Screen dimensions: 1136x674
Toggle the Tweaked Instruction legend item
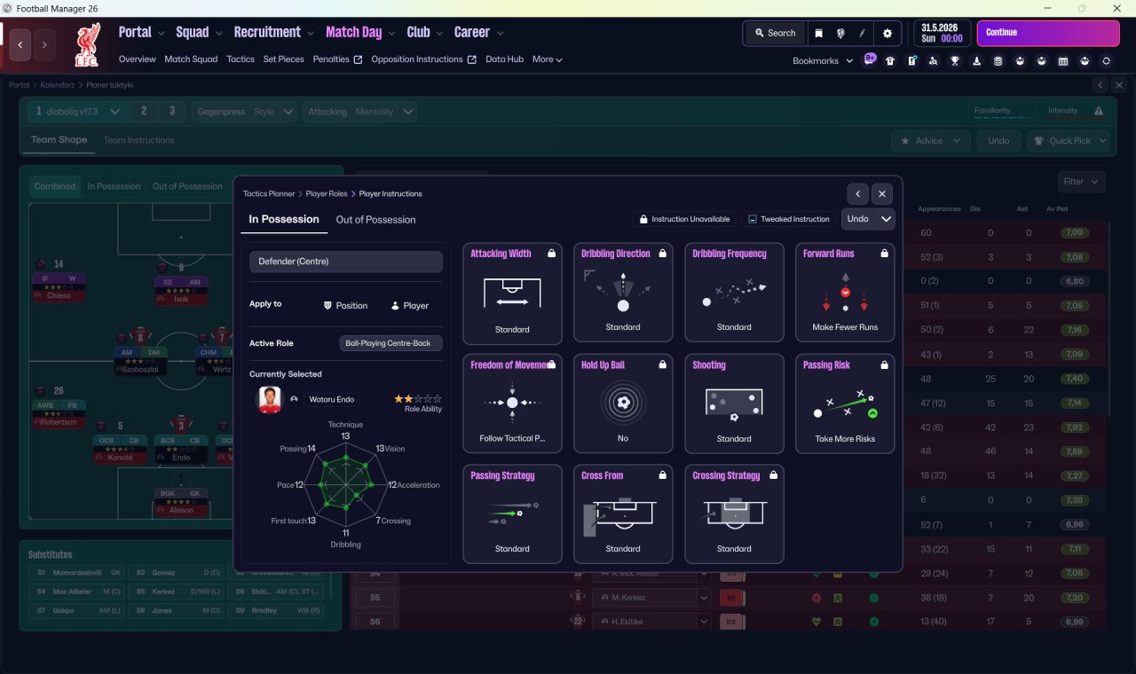(789, 219)
